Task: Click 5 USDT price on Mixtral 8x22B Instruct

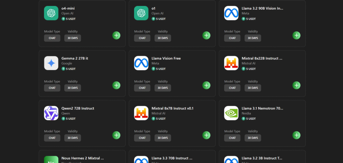Action: coord(251,69)
